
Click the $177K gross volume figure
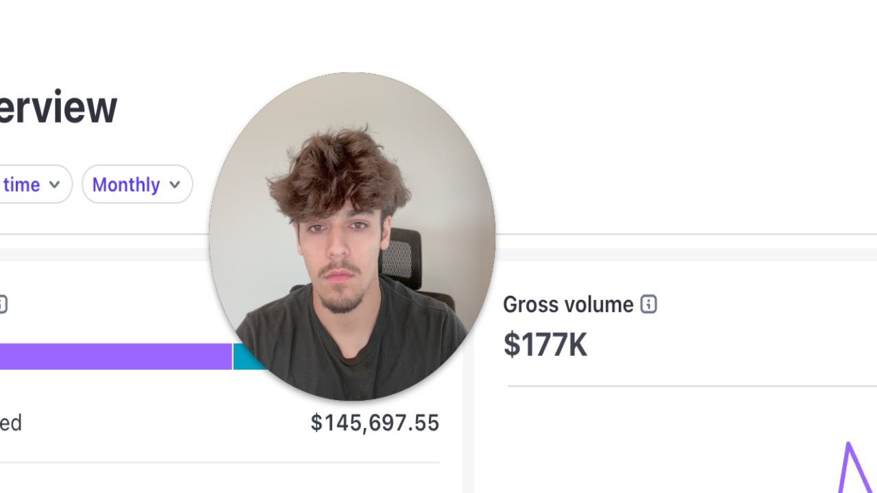[545, 344]
